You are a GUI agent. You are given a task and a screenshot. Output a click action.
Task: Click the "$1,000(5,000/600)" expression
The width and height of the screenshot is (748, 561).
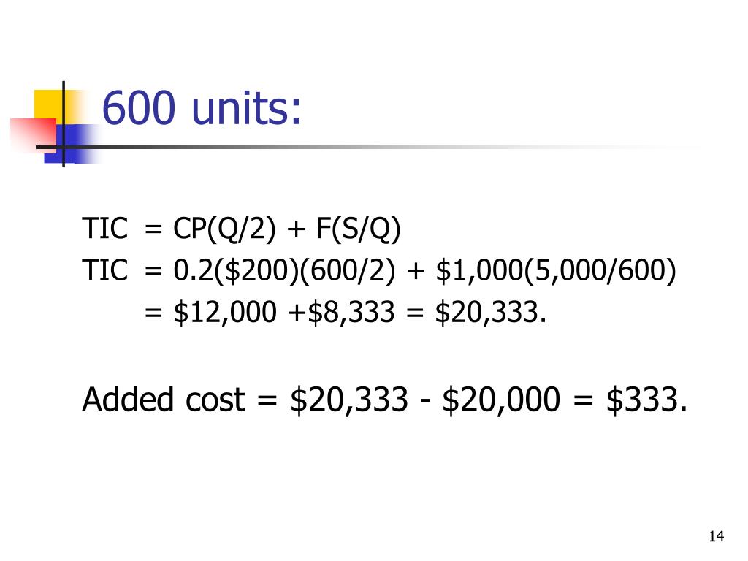coord(556,271)
